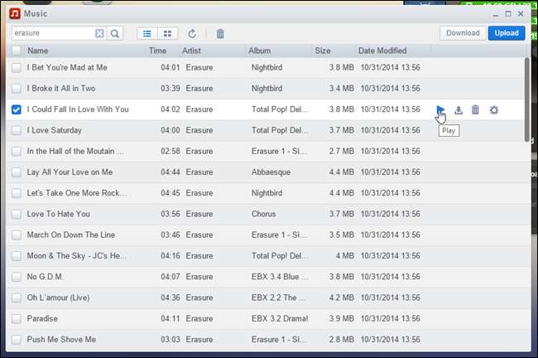Clear the erasure search text
Viewport: 538px width, 358px height.
coord(99,33)
